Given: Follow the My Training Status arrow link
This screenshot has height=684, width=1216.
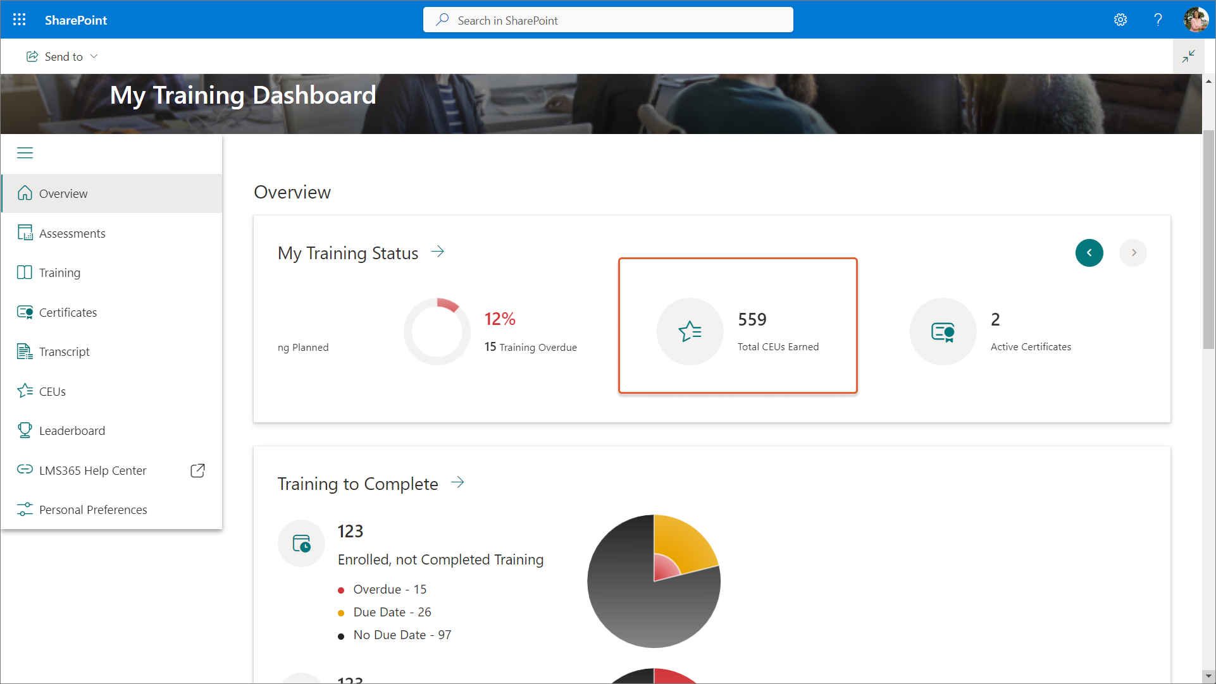Looking at the screenshot, I should (438, 252).
